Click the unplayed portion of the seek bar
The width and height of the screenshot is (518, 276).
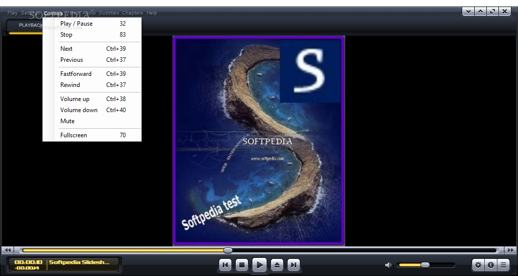pyautogui.click(x=364, y=250)
